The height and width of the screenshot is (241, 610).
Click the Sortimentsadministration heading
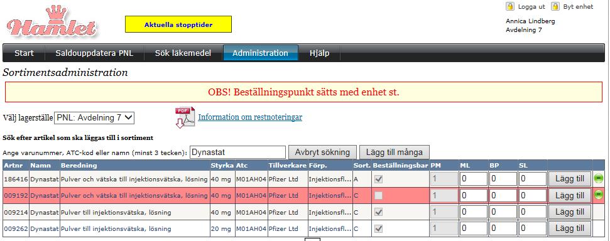[65, 73]
